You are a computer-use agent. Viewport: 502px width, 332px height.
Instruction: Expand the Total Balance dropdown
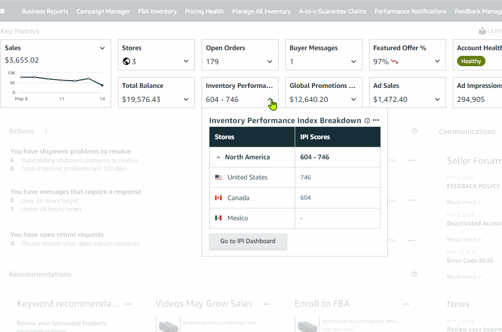click(x=186, y=99)
